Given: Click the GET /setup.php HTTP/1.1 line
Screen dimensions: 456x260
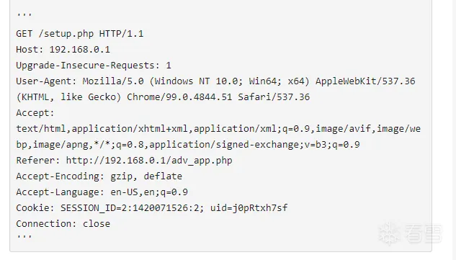Looking at the screenshot, I should [x=80, y=34].
